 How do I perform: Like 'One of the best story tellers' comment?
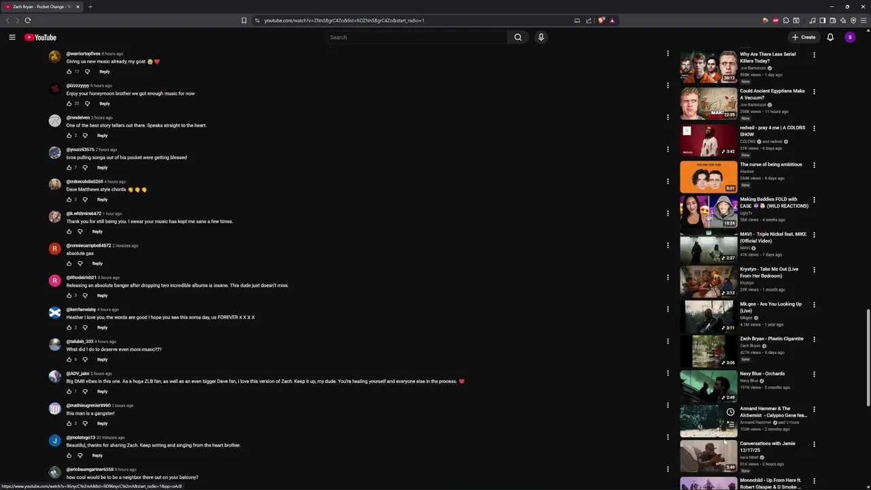pos(69,135)
